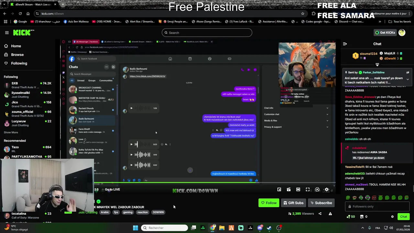Focus the Kick search field
This screenshot has width=414, height=233.
pos(207,33)
